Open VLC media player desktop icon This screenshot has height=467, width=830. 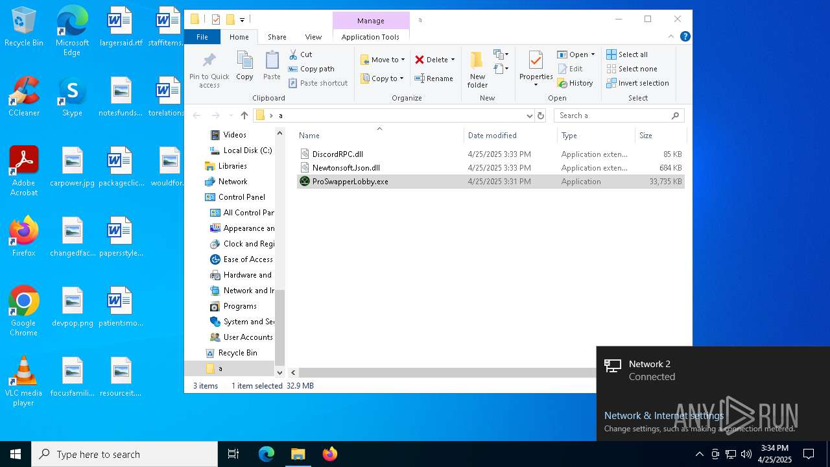tap(24, 382)
